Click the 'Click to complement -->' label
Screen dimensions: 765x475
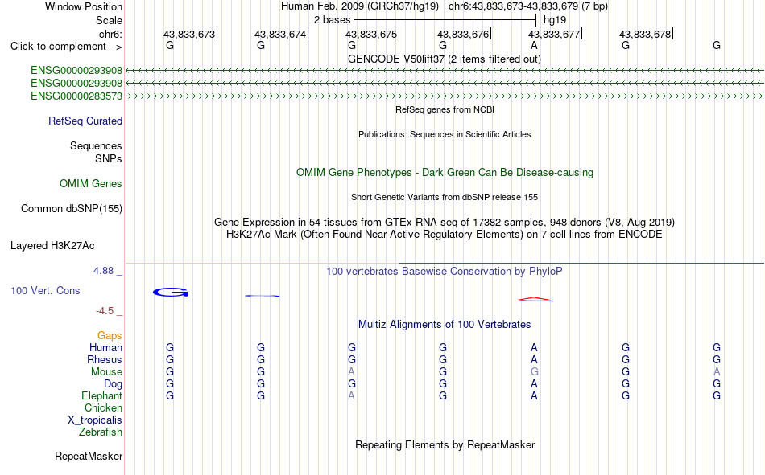click(x=66, y=47)
